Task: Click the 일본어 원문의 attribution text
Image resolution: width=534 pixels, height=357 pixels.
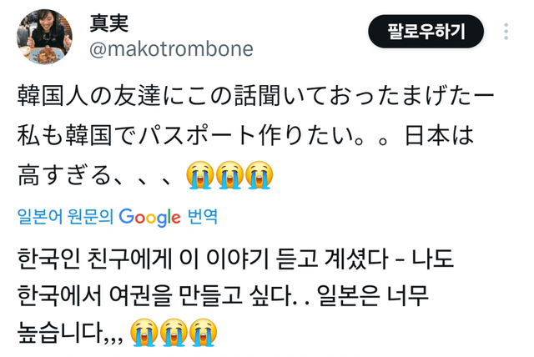Action: (65, 216)
